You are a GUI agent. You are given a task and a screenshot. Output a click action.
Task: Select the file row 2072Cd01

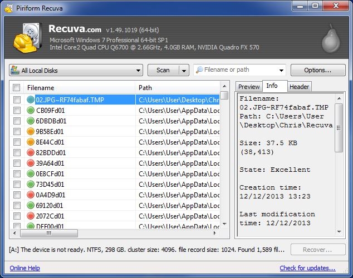pos(115,216)
